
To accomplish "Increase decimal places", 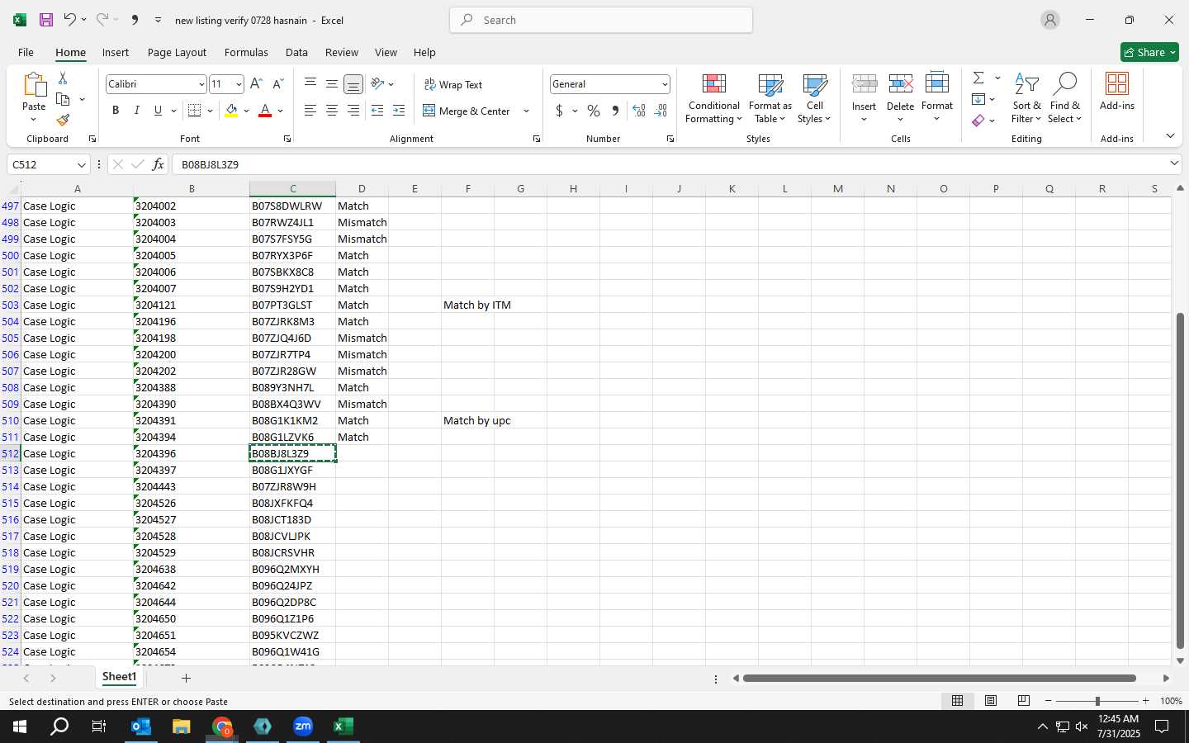I will 638,111.
